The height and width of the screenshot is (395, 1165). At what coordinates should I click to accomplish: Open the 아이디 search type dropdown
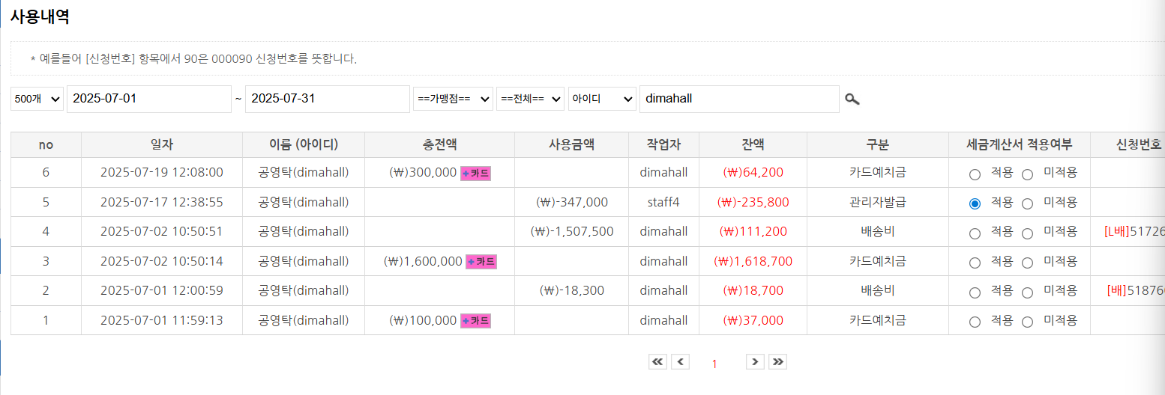pyautogui.click(x=602, y=99)
